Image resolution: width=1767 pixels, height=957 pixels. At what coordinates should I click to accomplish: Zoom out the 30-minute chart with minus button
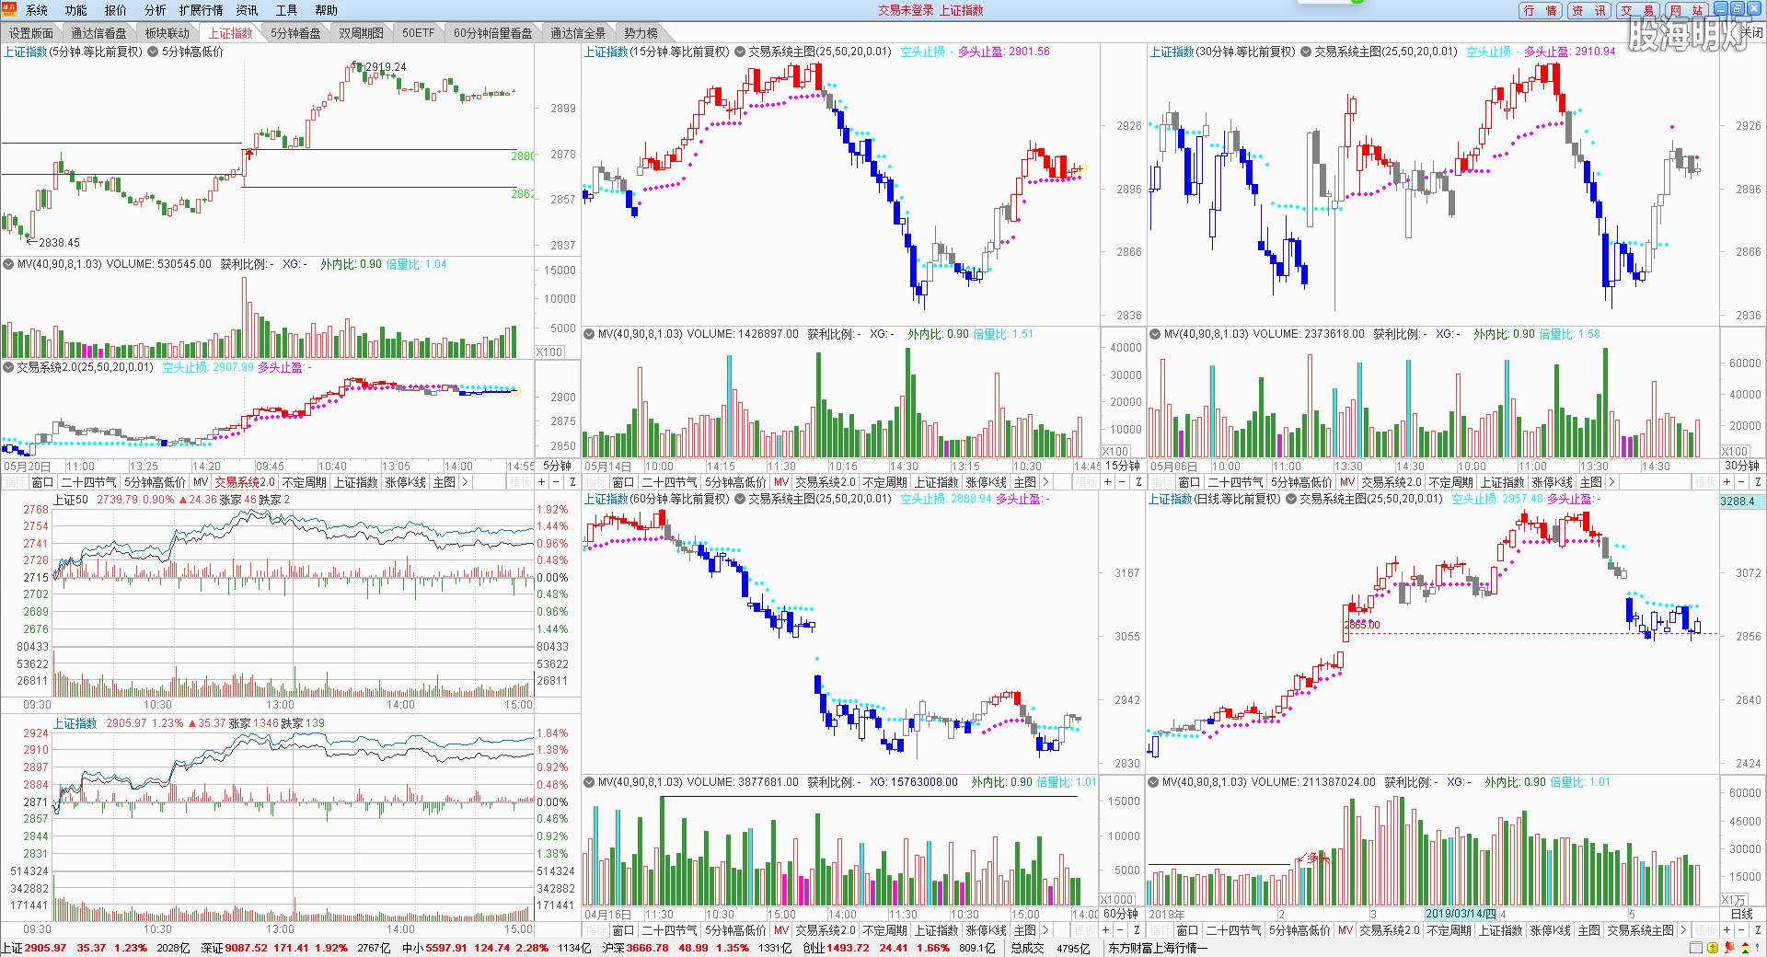1742,482
